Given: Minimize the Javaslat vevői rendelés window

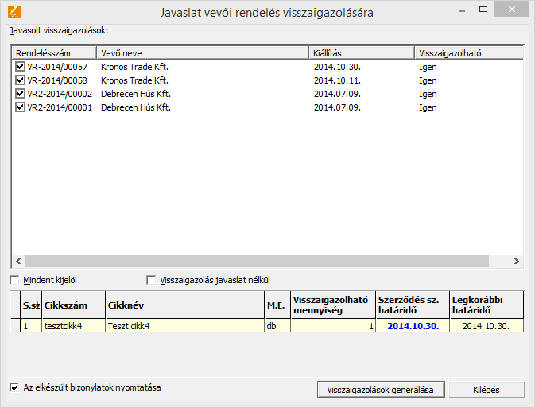Looking at the screenshot, I should tap(462, 10).
